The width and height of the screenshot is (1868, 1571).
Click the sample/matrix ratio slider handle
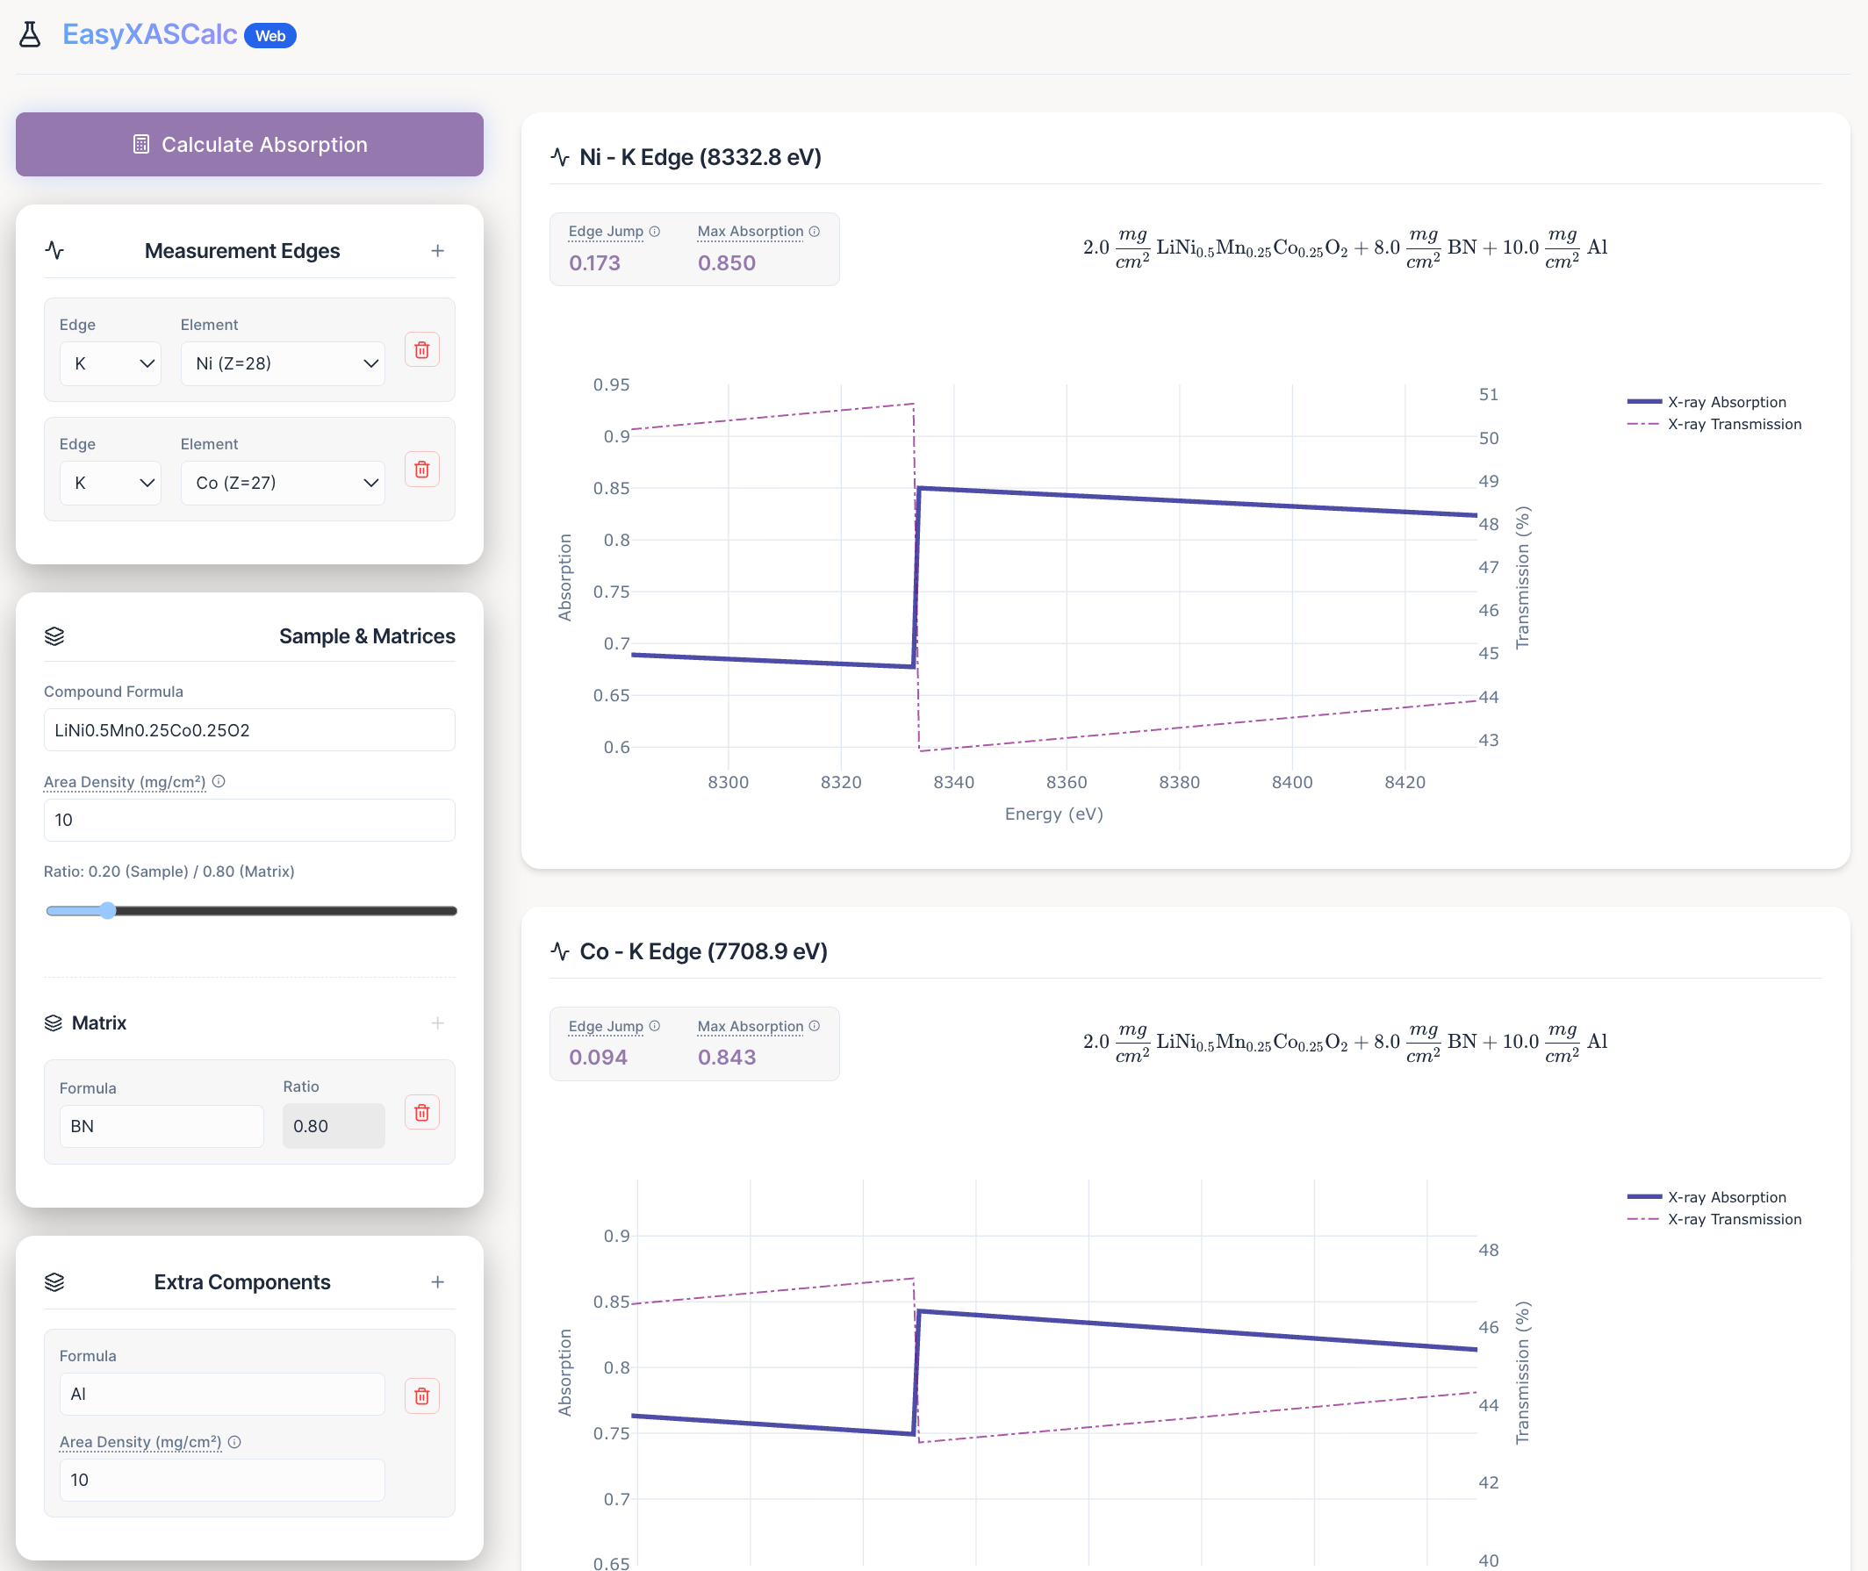(x=108, y=910)
